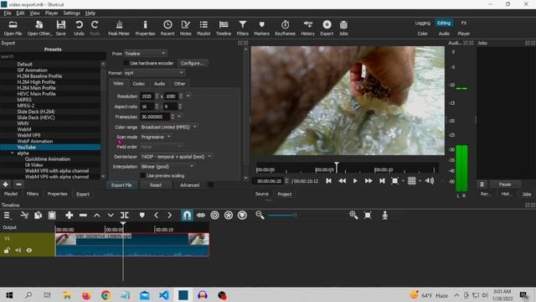Open the File menu
The height and width of the screenshot is (302, 536).
click(8, 13)
